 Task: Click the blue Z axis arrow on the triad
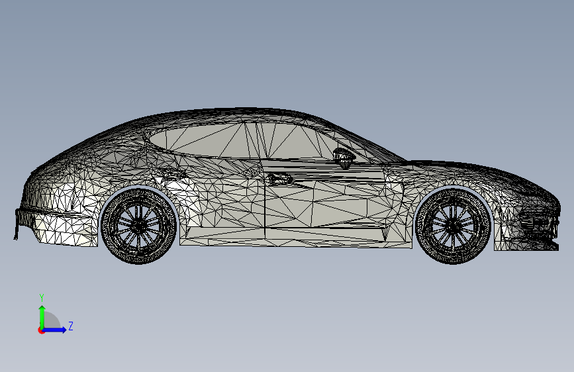pos(54,330)
